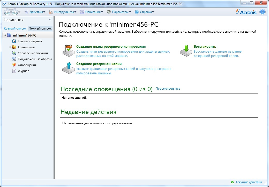Click the green-arrow Recover disk icon
269x187 pixels.
point(186,50)
